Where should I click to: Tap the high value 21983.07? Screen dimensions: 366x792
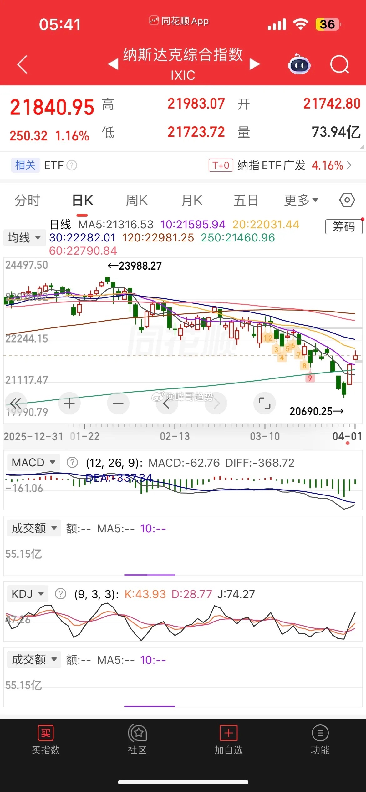pyautogui.click(x=196, y=104)
